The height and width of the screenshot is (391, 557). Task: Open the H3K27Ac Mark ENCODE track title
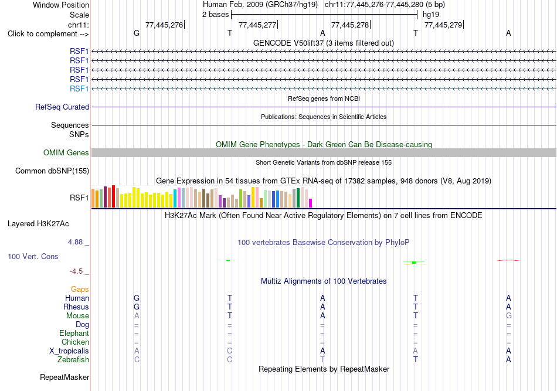tap(324, 216)
